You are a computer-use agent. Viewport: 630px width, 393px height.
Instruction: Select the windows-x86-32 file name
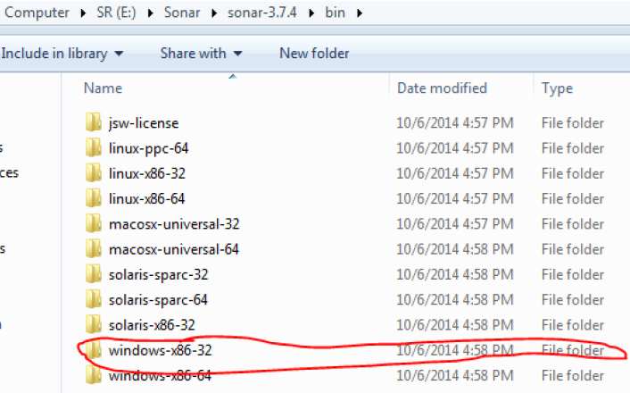tap(160, 350)
